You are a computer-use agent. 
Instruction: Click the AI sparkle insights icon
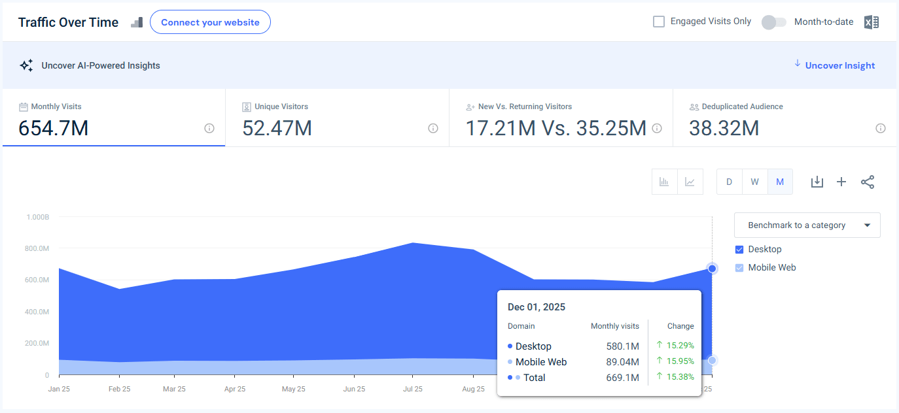26,65
